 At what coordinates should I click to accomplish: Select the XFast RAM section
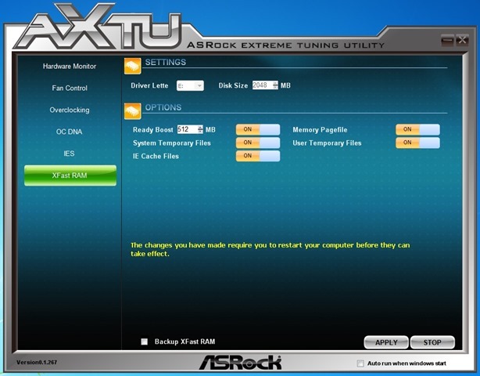click(x=70, y=175)
